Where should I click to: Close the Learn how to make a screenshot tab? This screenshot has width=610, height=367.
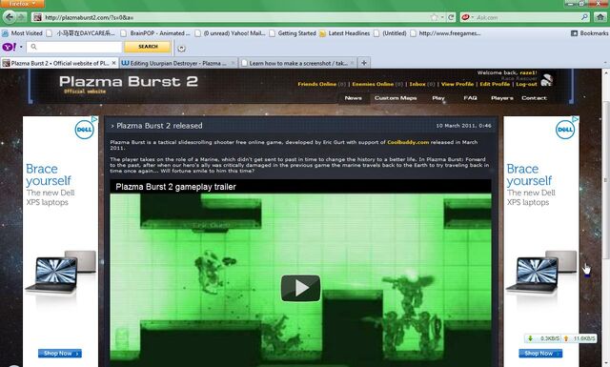tap(352, 63)
